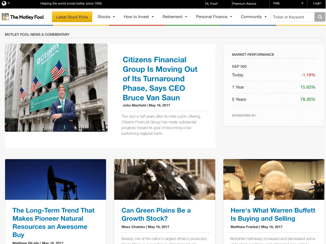Click the Login link

[317, 3]
